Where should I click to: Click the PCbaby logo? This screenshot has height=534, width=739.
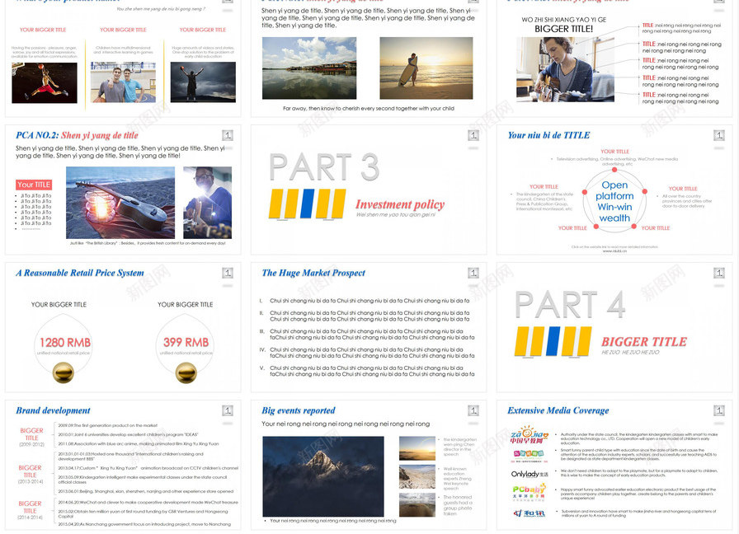[530, 492]
